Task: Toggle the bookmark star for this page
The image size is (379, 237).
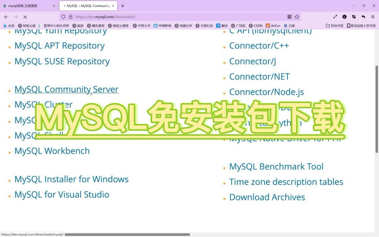Action: click(x=297, y=16)
